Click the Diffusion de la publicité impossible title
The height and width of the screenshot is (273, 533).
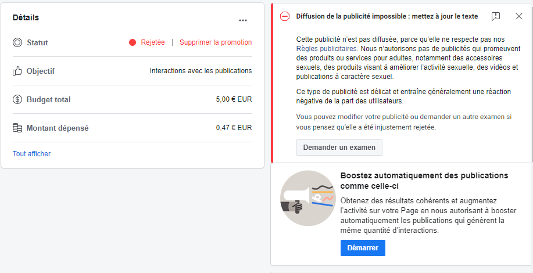[387, 16]
